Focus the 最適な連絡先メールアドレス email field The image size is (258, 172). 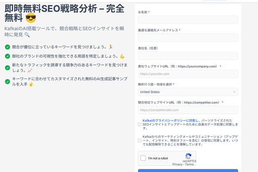pyautogui.click(x=188, y=38)
